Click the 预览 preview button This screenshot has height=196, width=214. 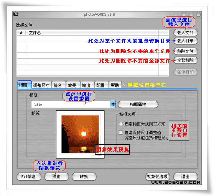pyautogui.click(x=56, y=176)
